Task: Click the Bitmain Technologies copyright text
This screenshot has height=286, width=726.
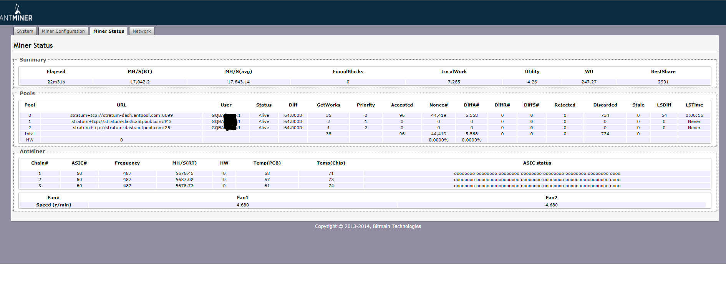Action: [x=368, y=226]
